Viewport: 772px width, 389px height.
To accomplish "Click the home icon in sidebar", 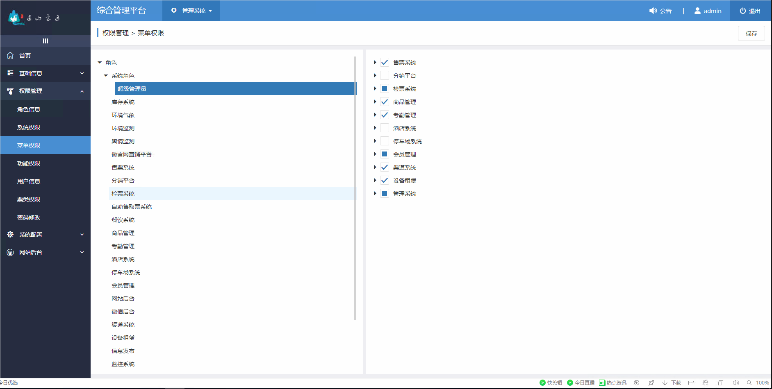I will pos(10,55).
